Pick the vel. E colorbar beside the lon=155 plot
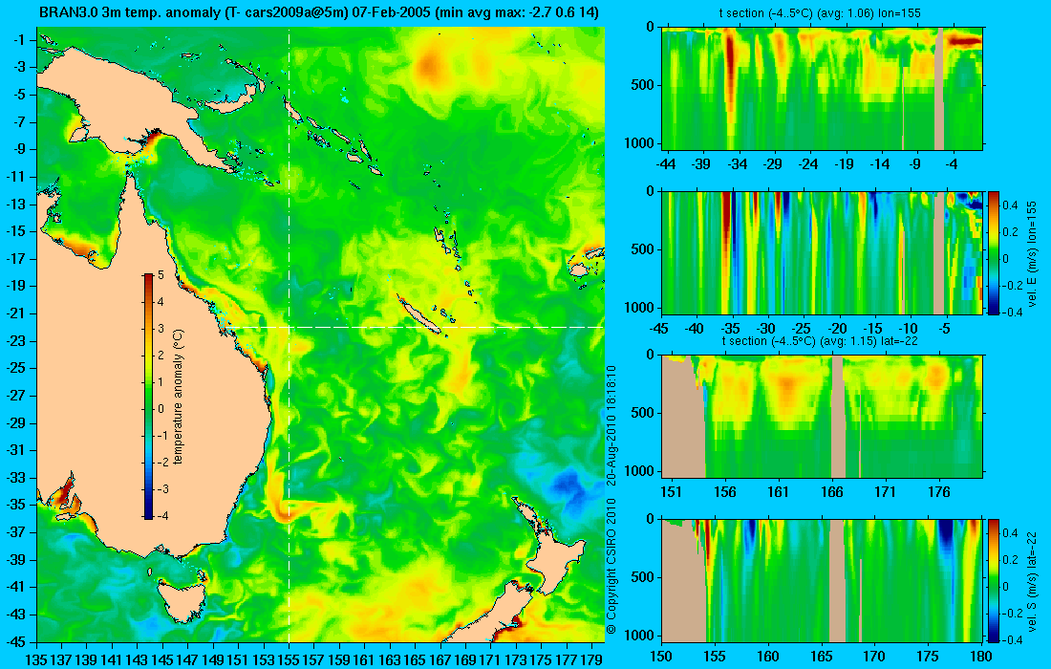Screen dimensions: 1051x669 pyautogui.click(x=993, y=253)
